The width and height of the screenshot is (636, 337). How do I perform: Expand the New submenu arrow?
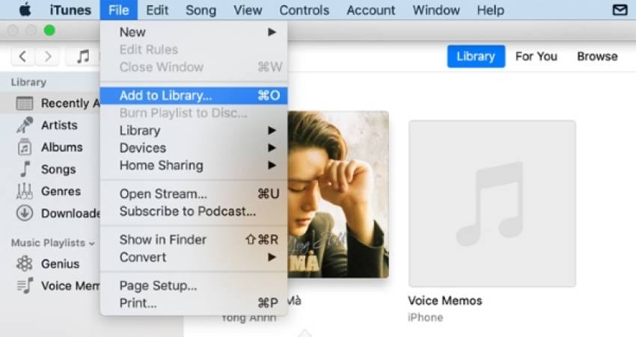[x=272, y=32]
